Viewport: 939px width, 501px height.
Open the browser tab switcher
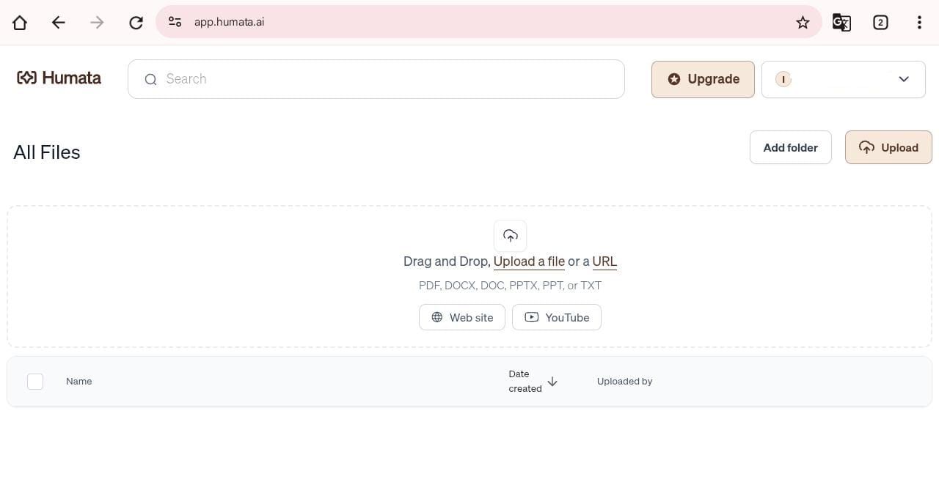coord(880,22)
